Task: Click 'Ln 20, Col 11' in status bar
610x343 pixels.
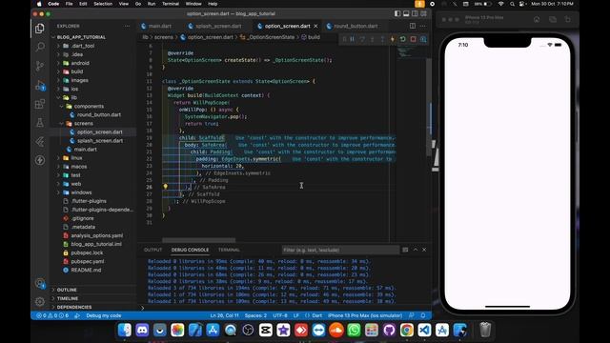Action: 225,315
